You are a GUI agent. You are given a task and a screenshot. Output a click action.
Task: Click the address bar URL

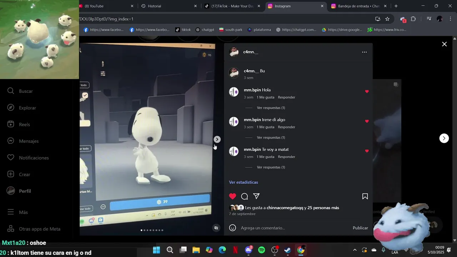pyautogui.click(x=225, y=19)
